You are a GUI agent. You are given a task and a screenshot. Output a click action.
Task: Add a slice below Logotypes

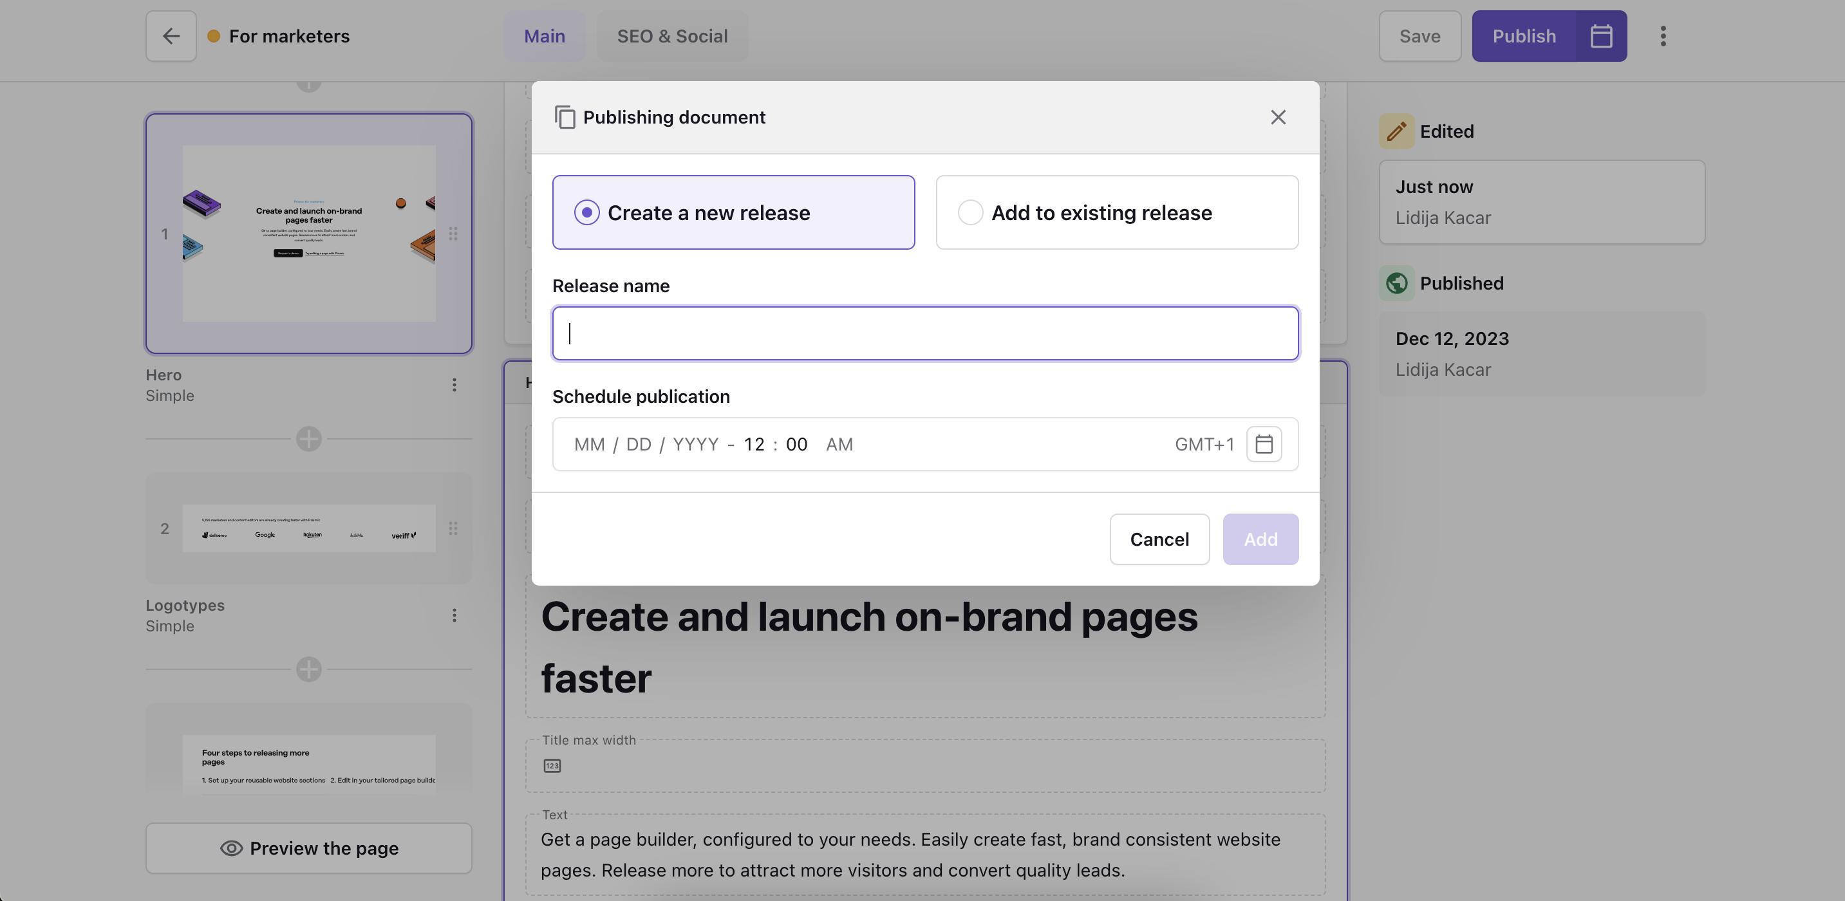point(309,670)
